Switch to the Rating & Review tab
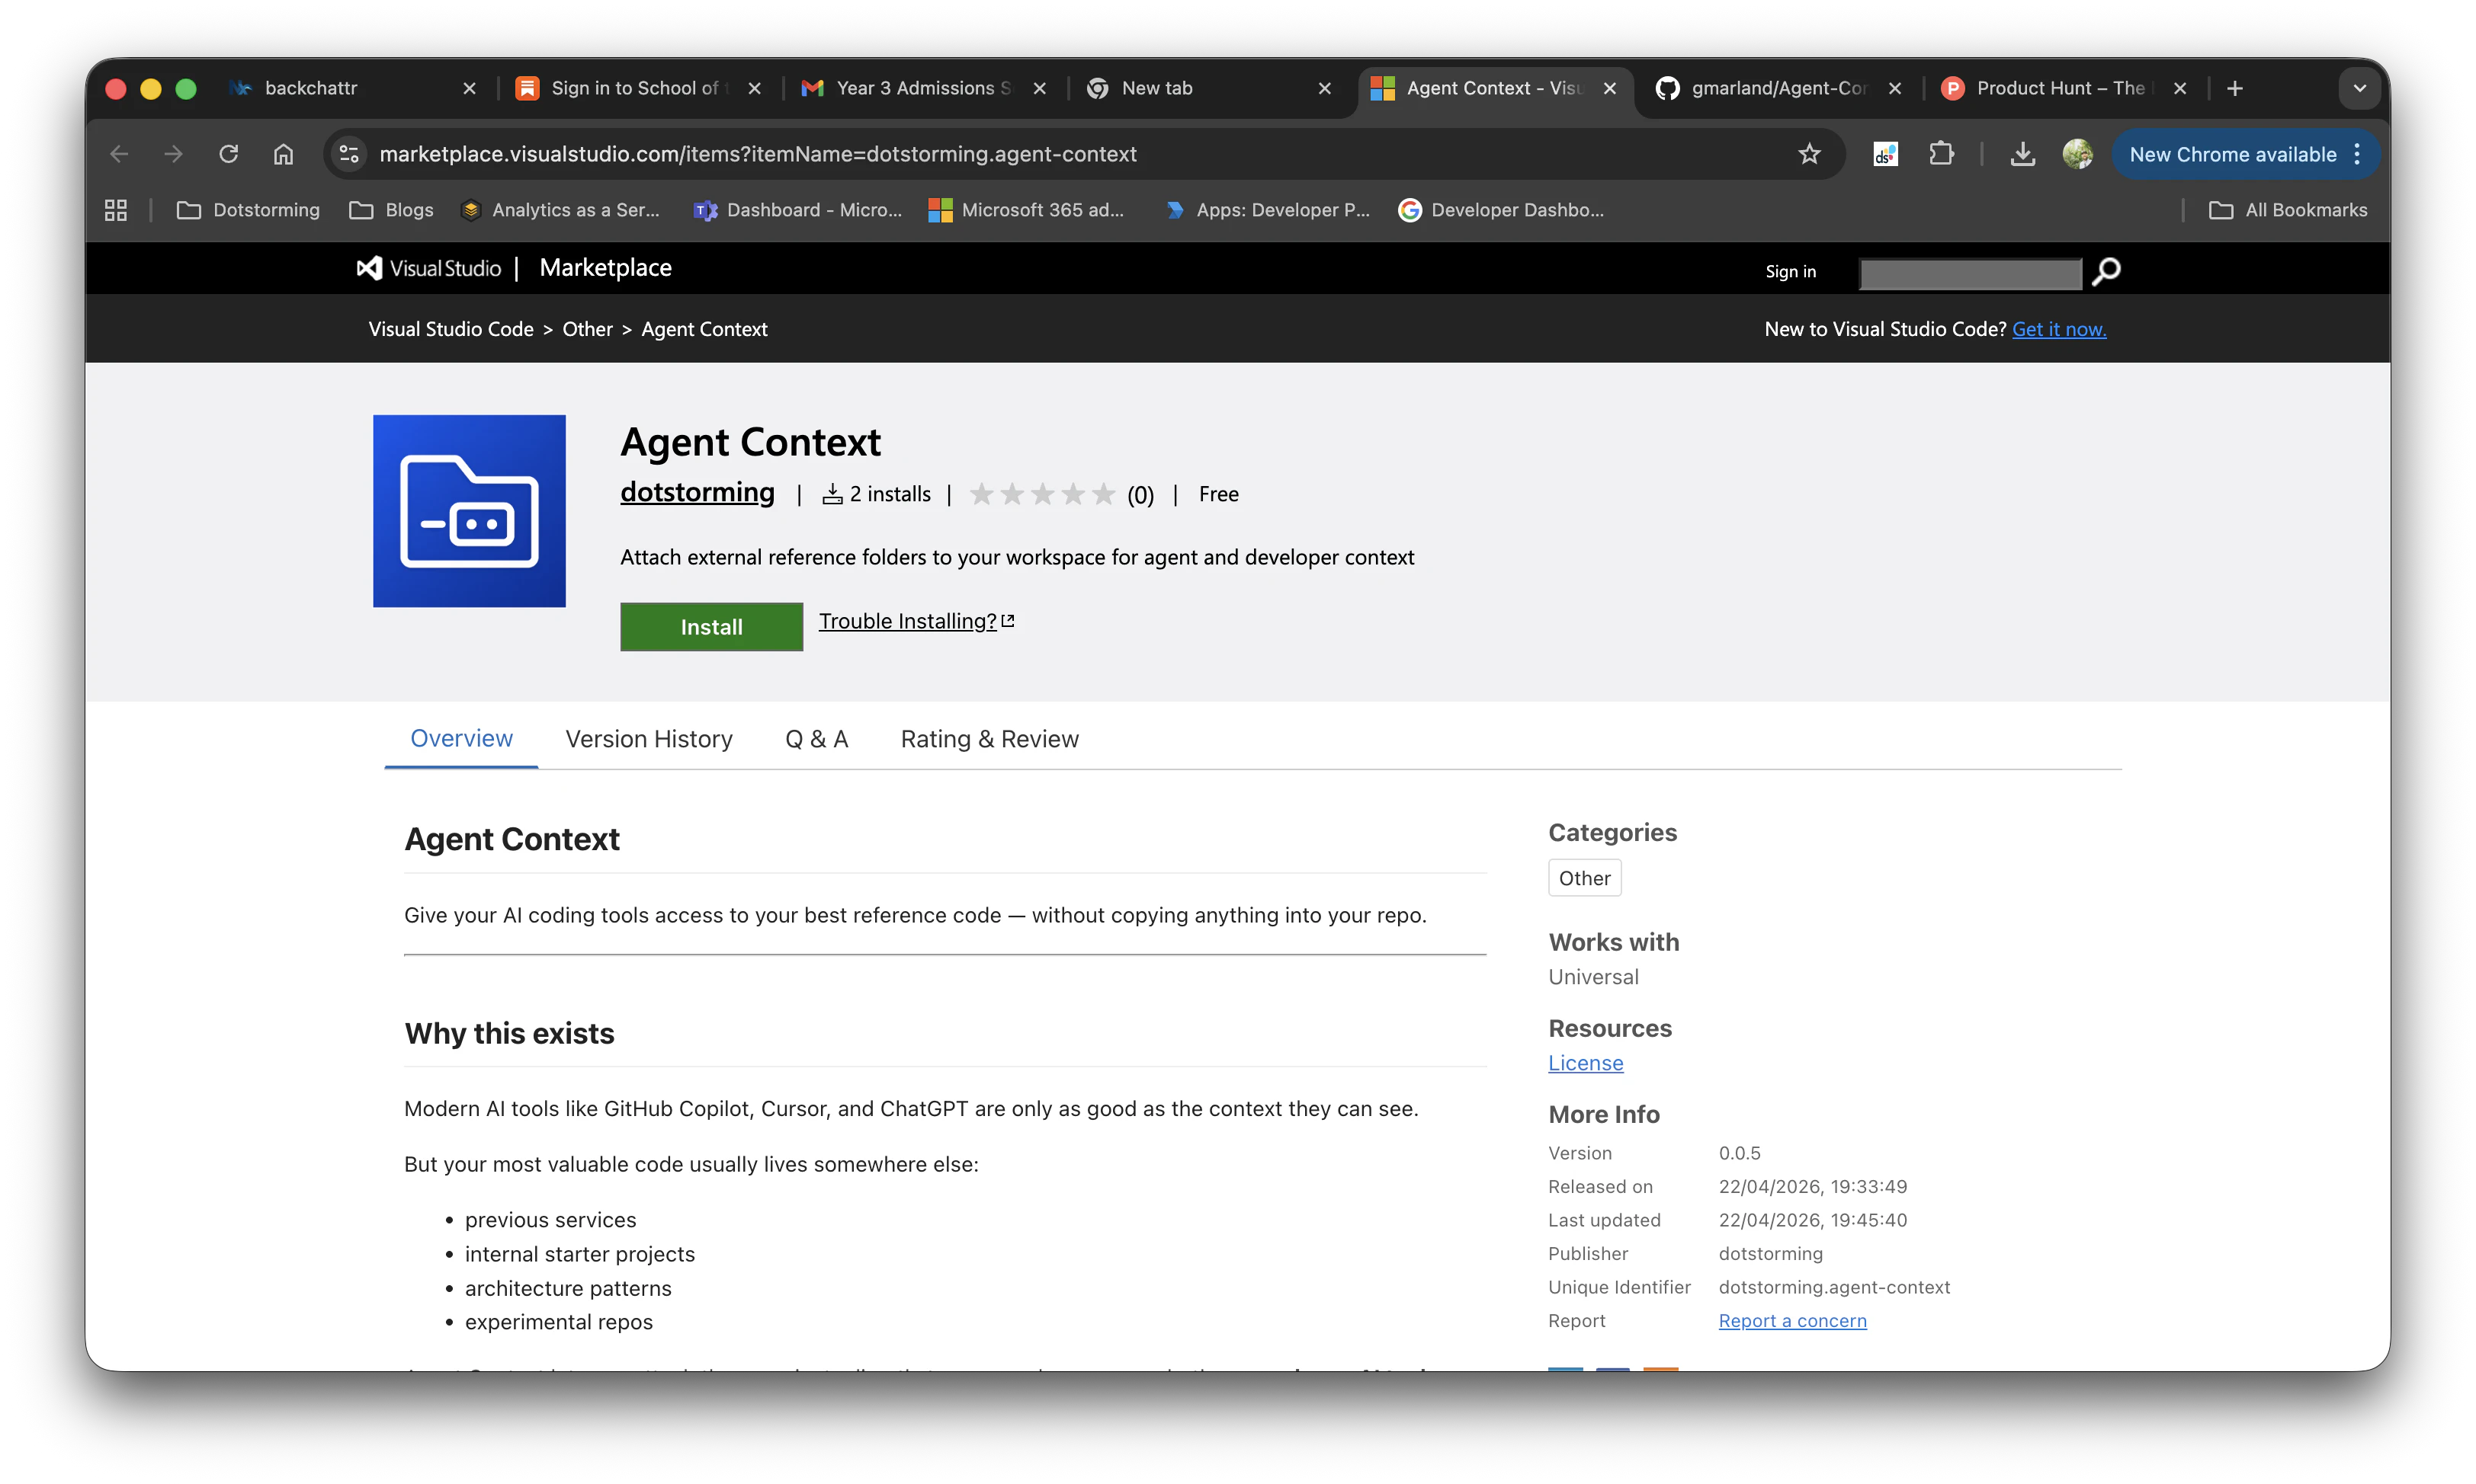Viewport: 2476px width, 1484px height. pos(989,739)
